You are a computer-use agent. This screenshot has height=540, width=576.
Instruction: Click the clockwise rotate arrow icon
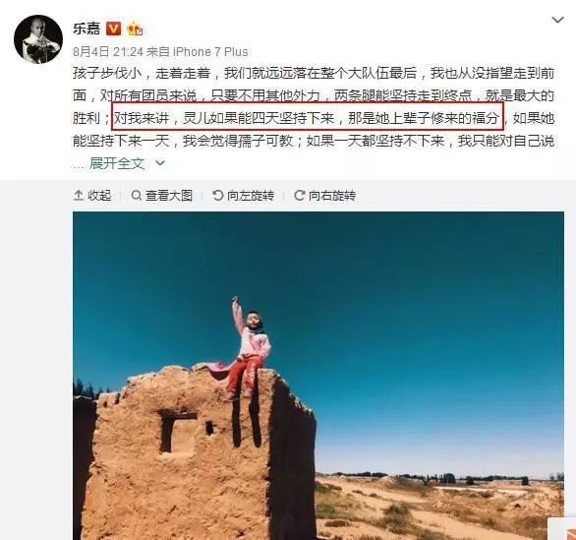coord(300,195)
